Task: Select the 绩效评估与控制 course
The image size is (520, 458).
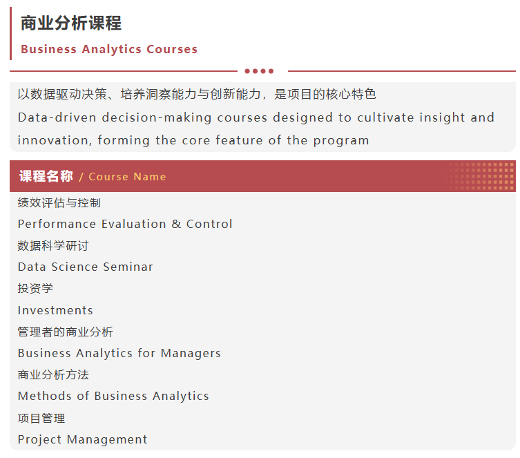Action: [59, 202]
